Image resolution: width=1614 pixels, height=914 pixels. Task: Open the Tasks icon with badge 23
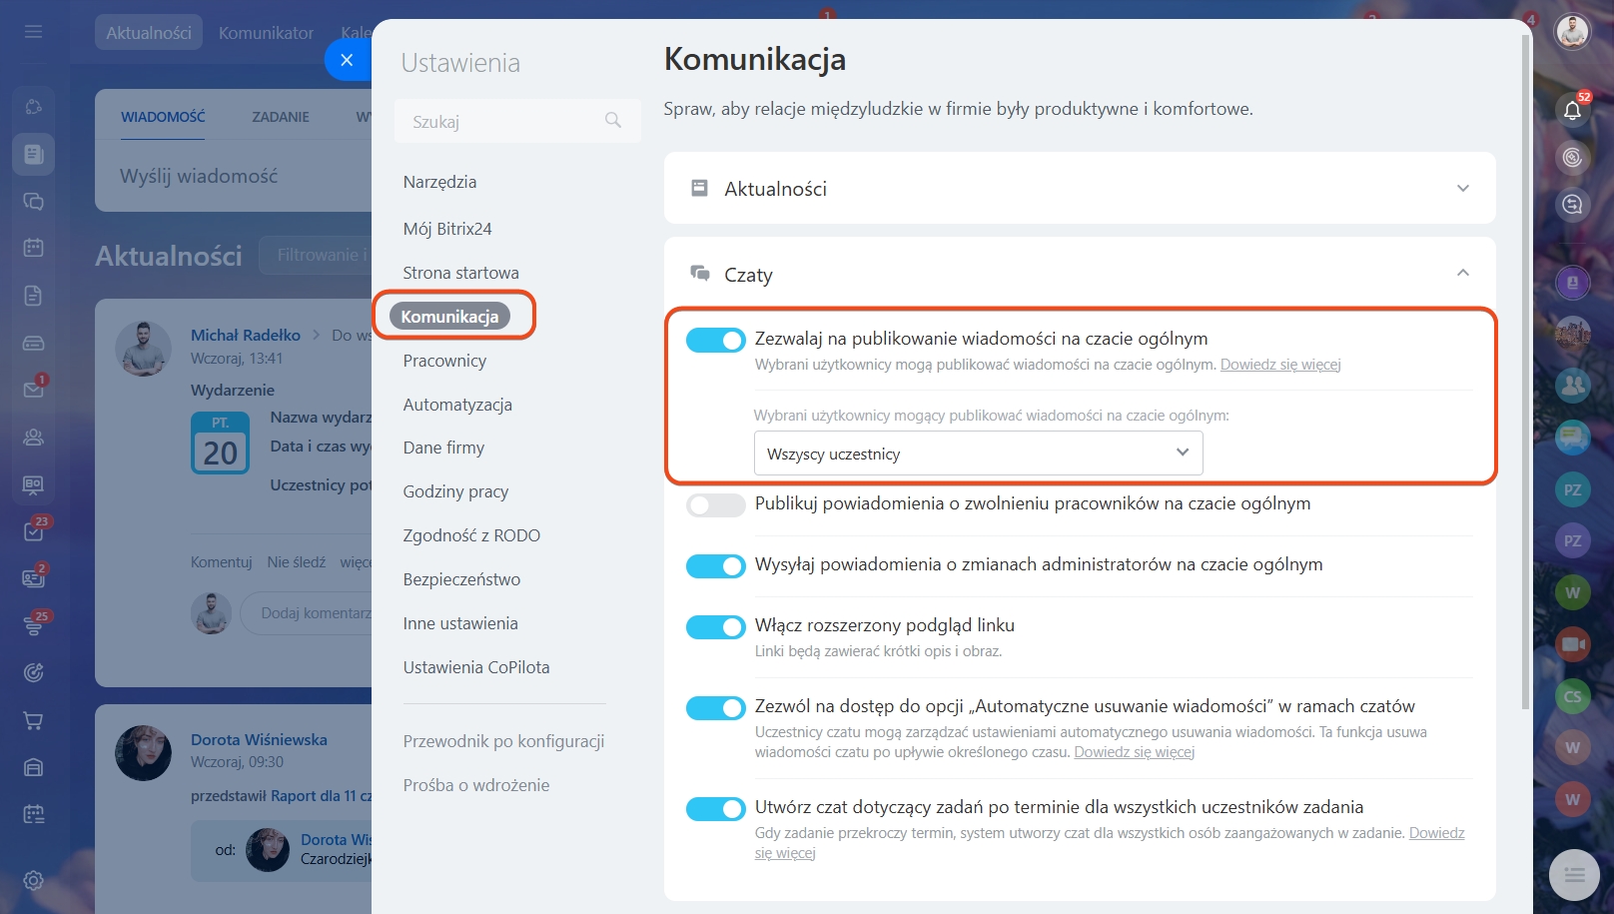click(x=34, y=530)
